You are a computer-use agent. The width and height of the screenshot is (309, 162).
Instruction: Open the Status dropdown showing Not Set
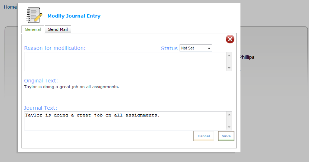[x=196, y=48]
